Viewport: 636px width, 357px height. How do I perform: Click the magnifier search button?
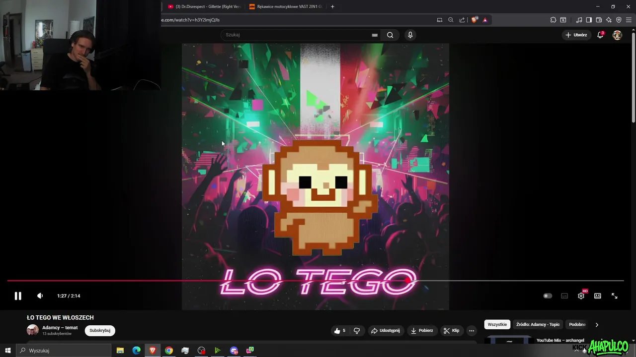pyautogui.click(x=390, y=35)
